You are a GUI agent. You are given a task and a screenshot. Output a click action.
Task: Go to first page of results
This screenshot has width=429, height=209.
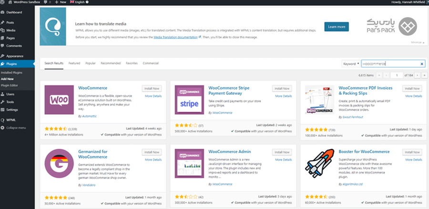coord(379,75)
